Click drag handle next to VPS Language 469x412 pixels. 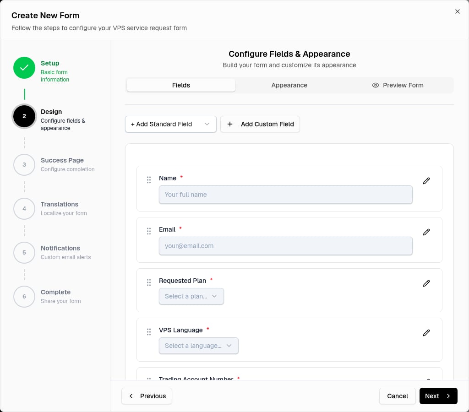(149, 332)
